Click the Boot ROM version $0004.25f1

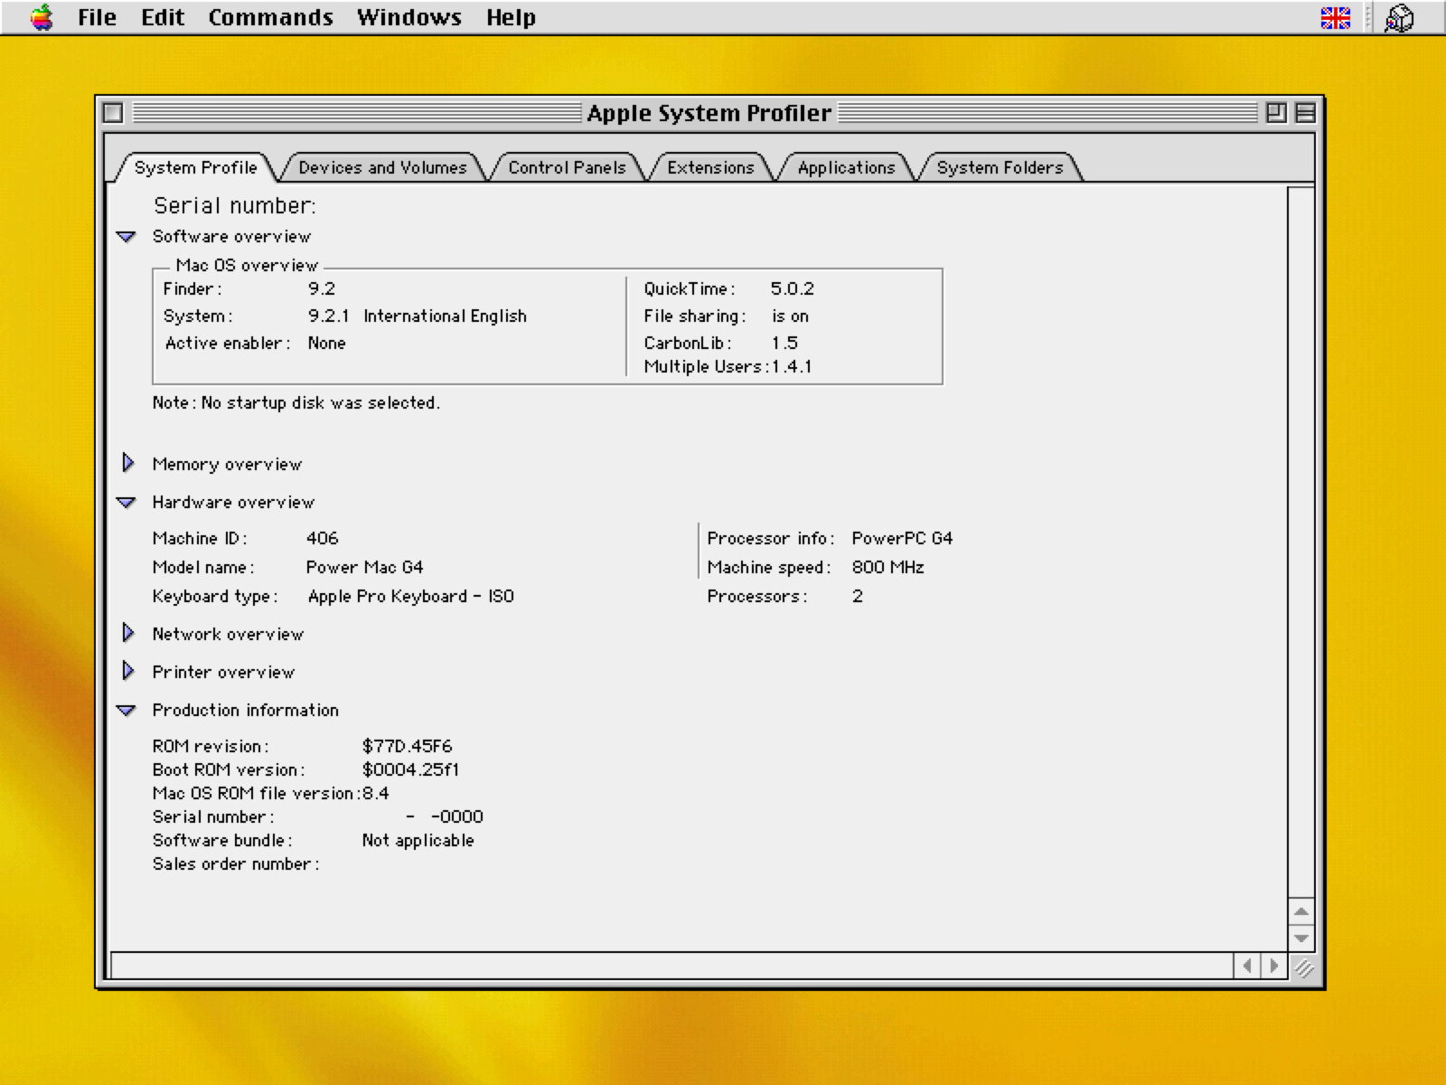pyautogui.click(x=410, y=769)
